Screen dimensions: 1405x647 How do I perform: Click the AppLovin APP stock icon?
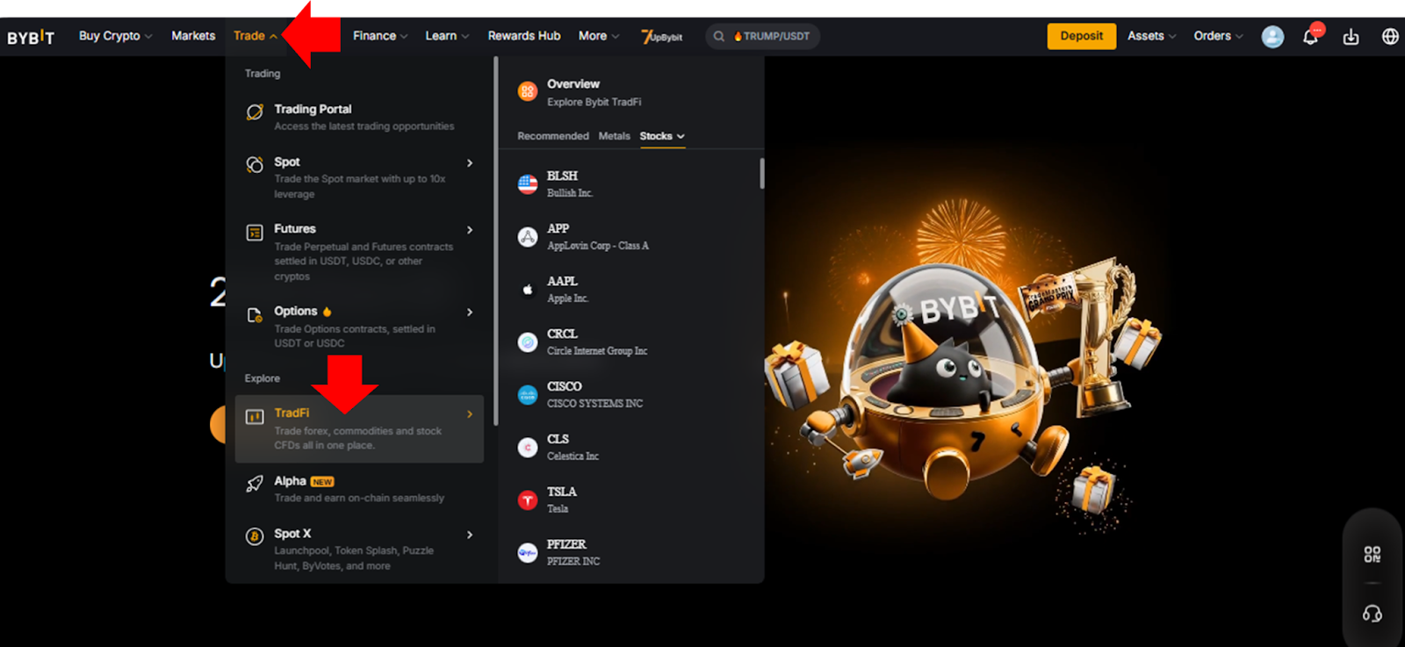point(527,236)
